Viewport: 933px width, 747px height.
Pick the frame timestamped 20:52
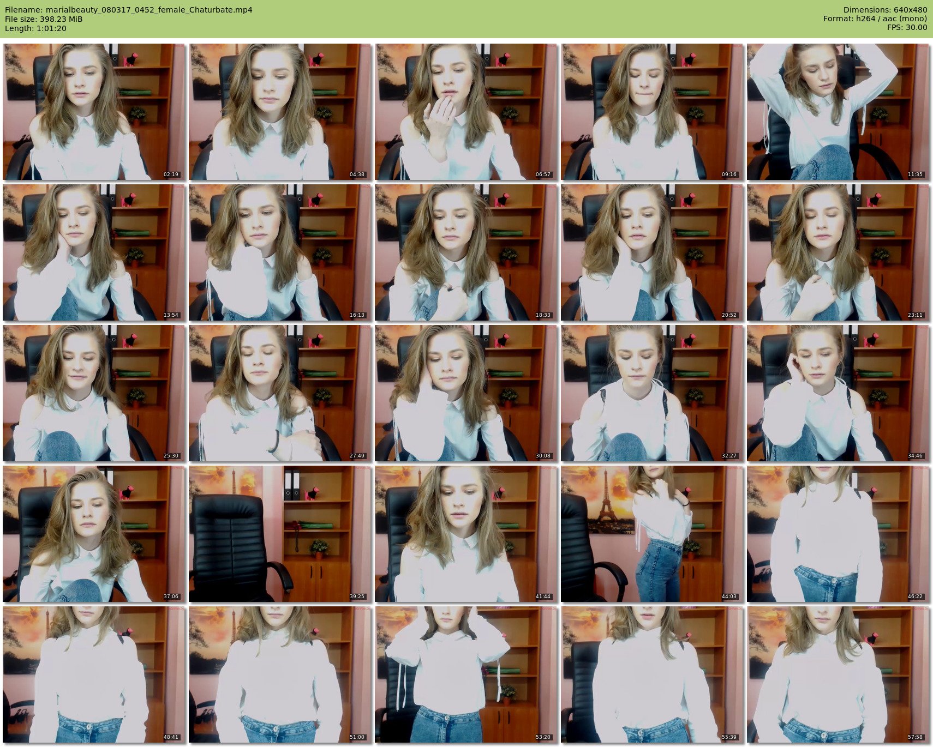[652, 252]
